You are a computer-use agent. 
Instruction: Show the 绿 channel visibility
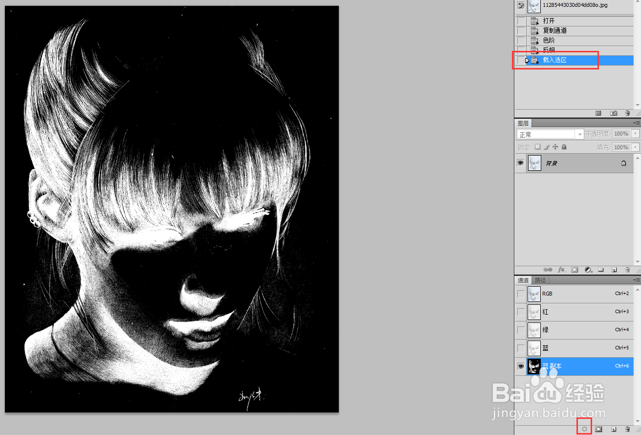(521, 330)
